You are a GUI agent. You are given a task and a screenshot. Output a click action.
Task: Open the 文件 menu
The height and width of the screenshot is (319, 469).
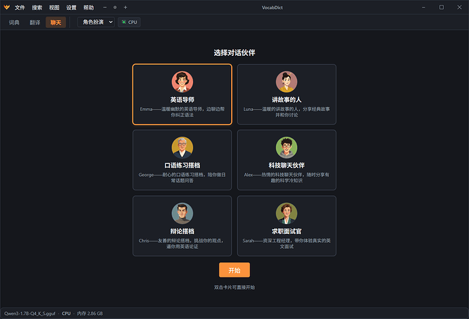pos(20,7)
